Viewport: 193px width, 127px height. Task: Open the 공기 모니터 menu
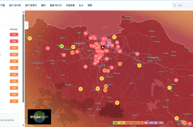15,5
